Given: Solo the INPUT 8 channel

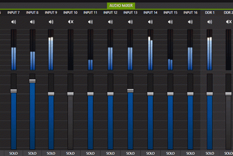Looking at the screenshot, I should 32,153.
